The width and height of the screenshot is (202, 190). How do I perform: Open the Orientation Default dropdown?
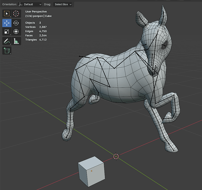(30, 5)
